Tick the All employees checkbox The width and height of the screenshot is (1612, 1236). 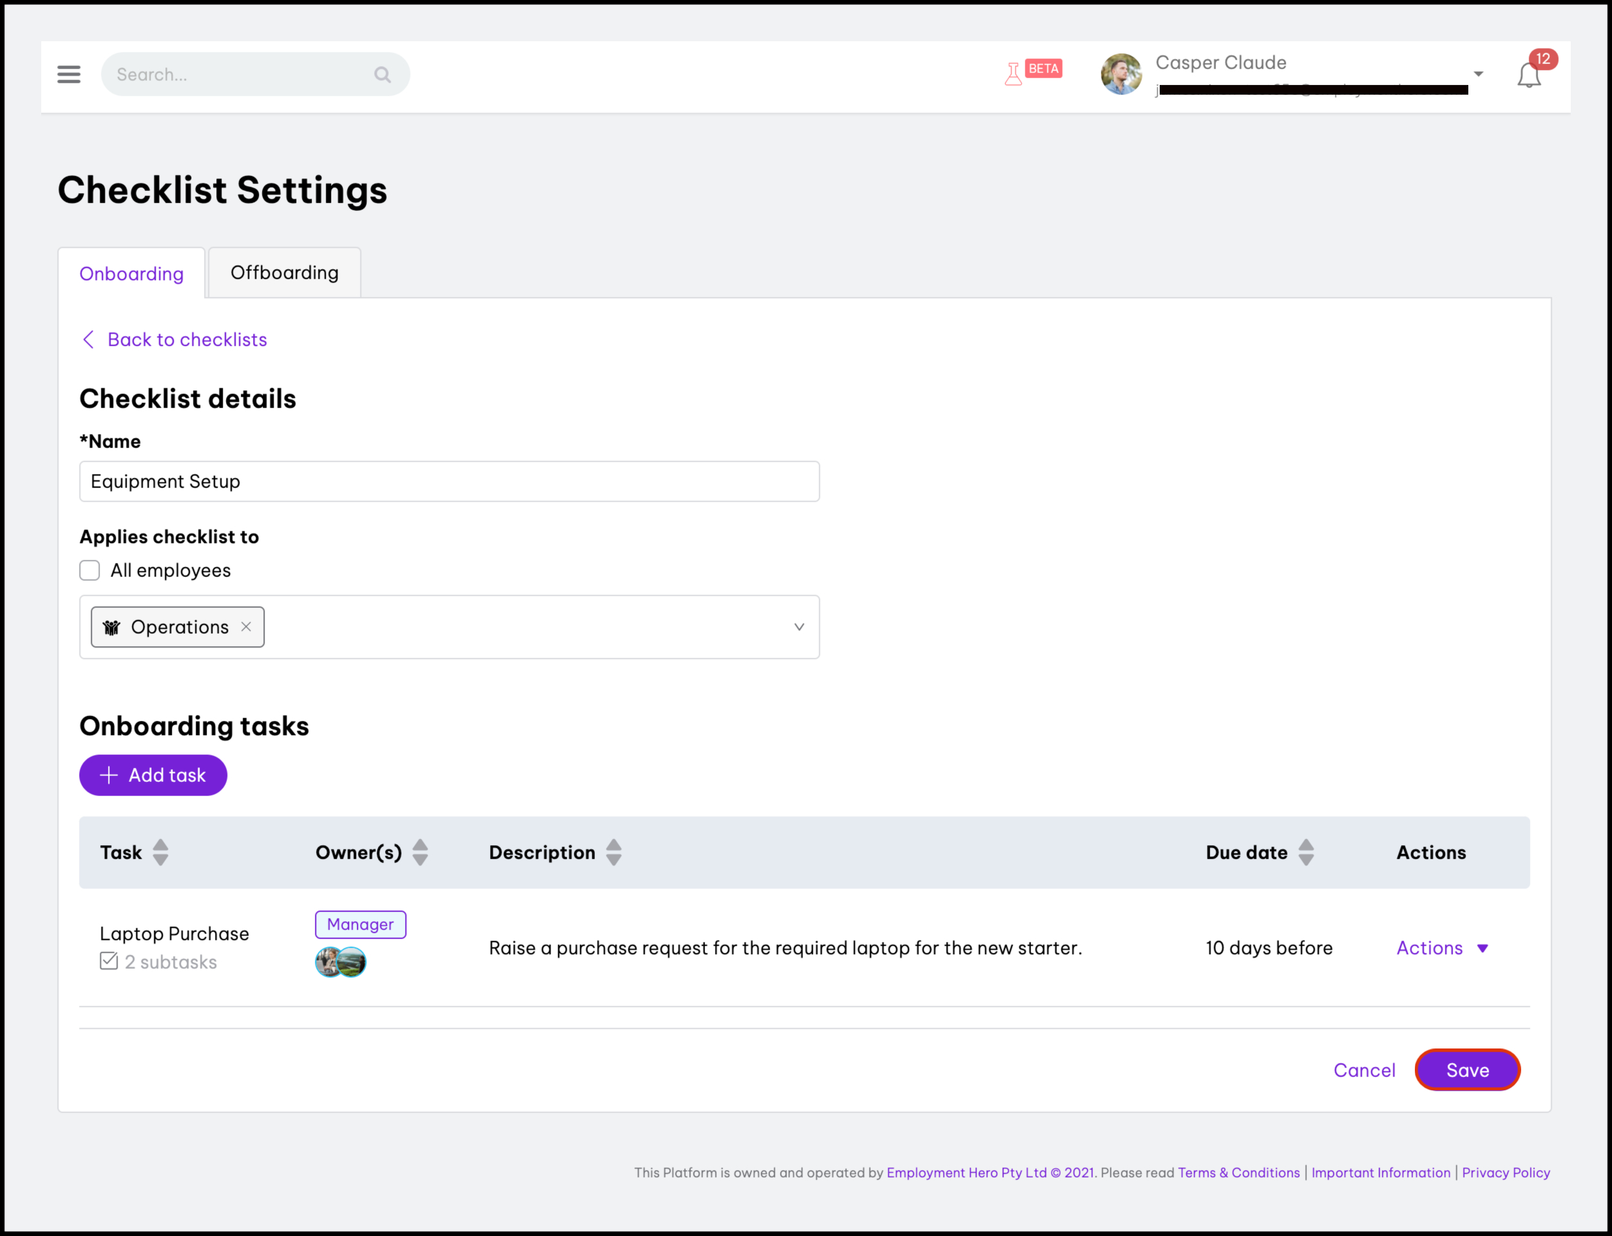[x=90, y=571]
